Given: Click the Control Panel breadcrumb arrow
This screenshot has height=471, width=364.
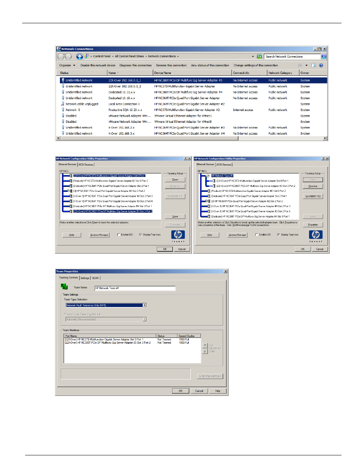Looking at the screenshot, I should (113, 56).
